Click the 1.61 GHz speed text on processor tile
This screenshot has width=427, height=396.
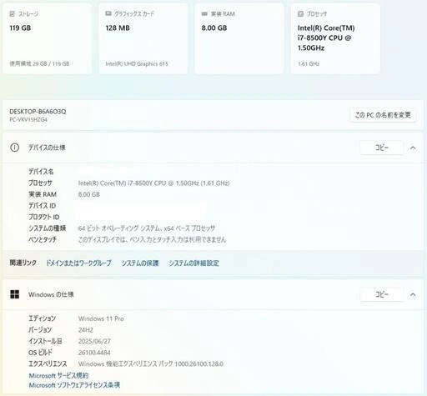309,63
